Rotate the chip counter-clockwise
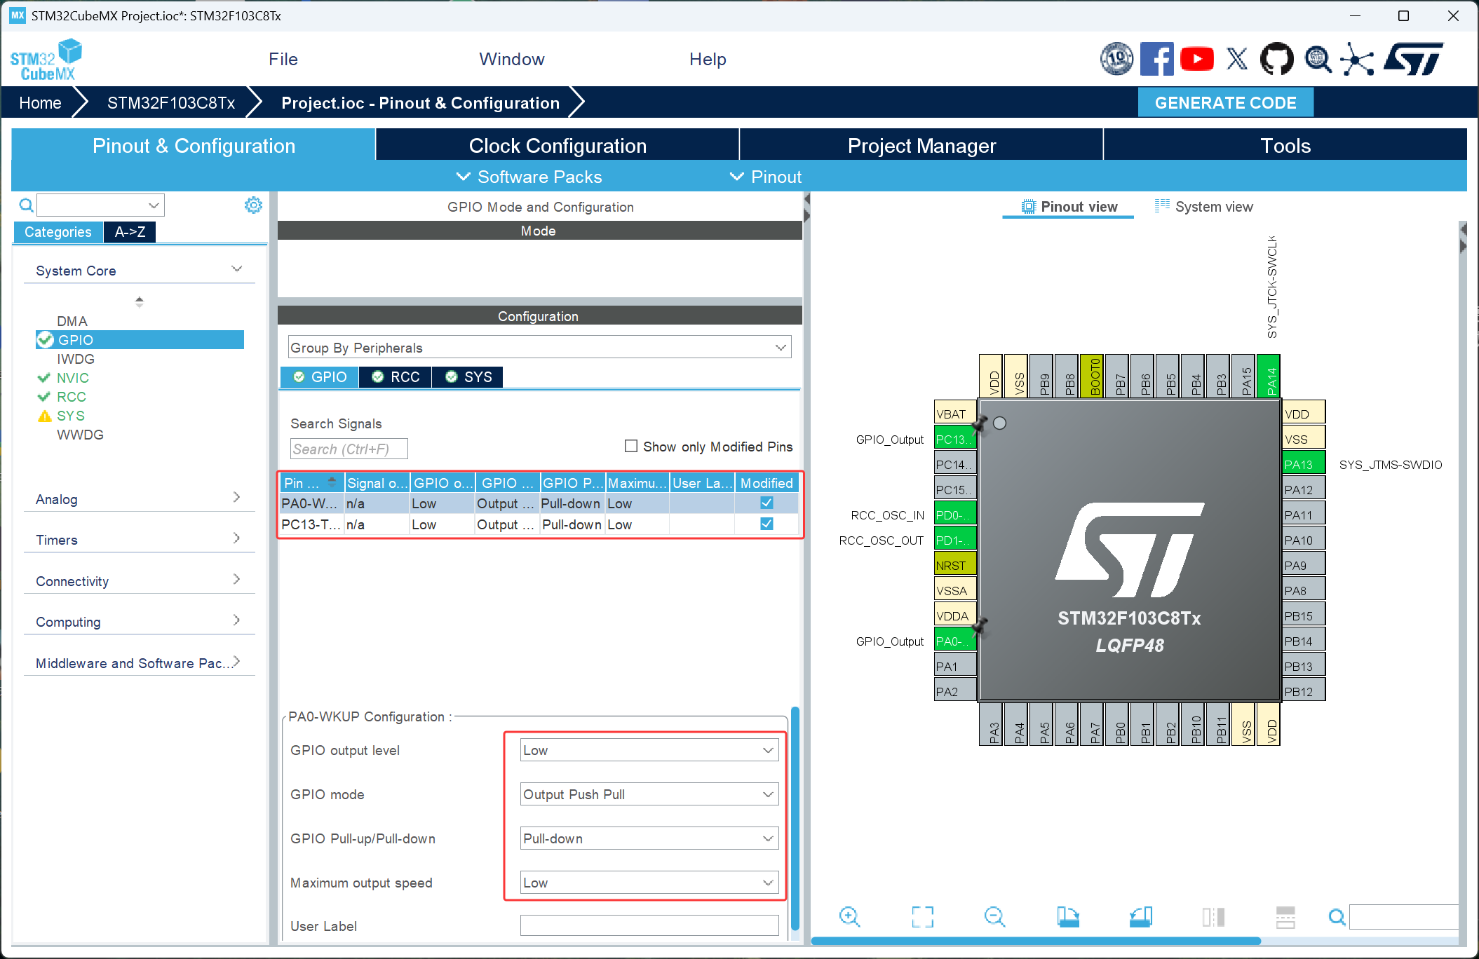Image resolution: width=1479 pixels, height=959 pixels. click(x=1141, y=916)
